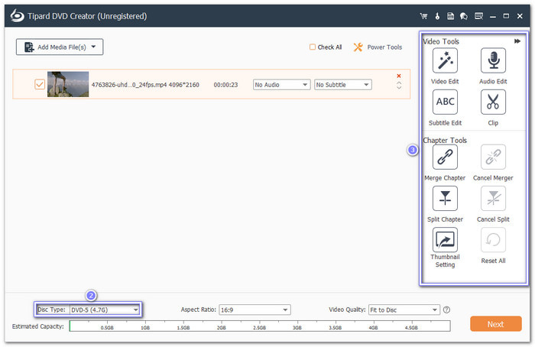This screenshot has height=347, width=535.
Task: Uncheck the 4763826-uhd video file checkbox
Action: [x=40, y=84]
